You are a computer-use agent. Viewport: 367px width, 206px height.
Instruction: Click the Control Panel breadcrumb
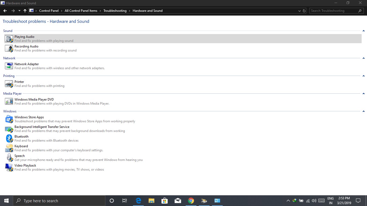(49, 11)
